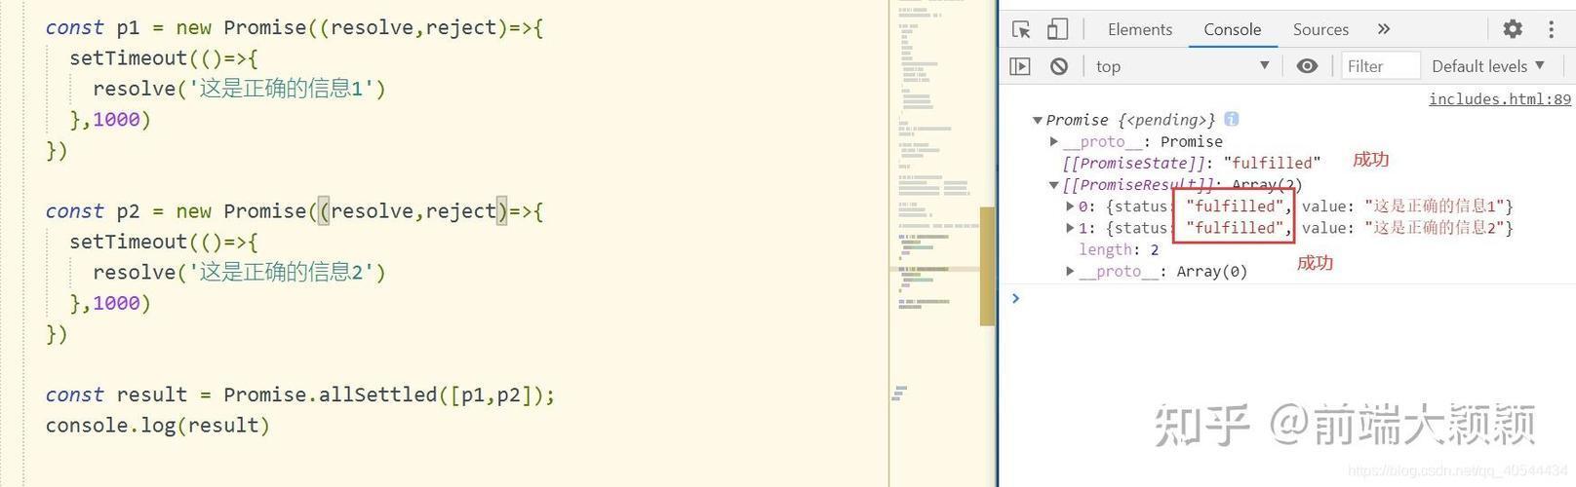Viewport: 1576px width, 487px height.
Task: Click the editor vertical scrollbar thumb
Action: point(987,266)
